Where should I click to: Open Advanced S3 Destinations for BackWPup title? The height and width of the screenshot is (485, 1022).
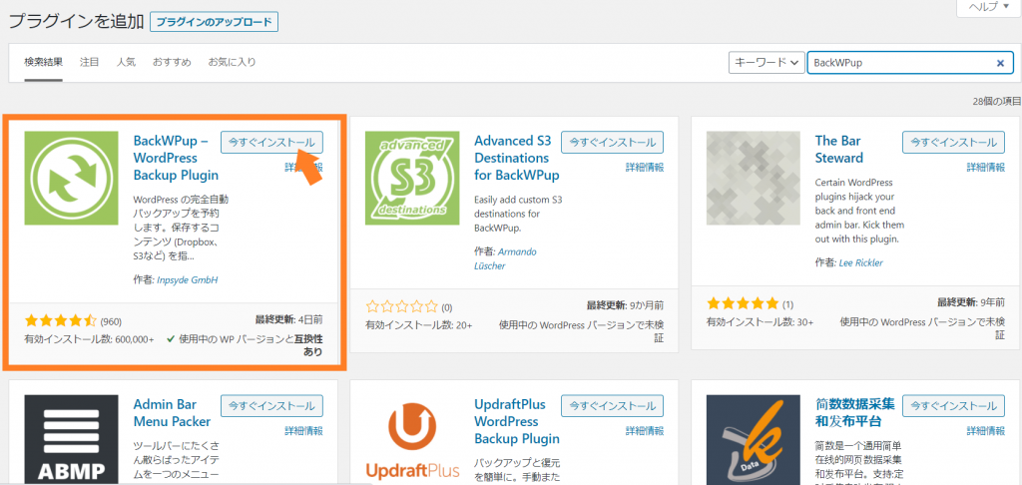pyautogui.click(x=517, y=158)
